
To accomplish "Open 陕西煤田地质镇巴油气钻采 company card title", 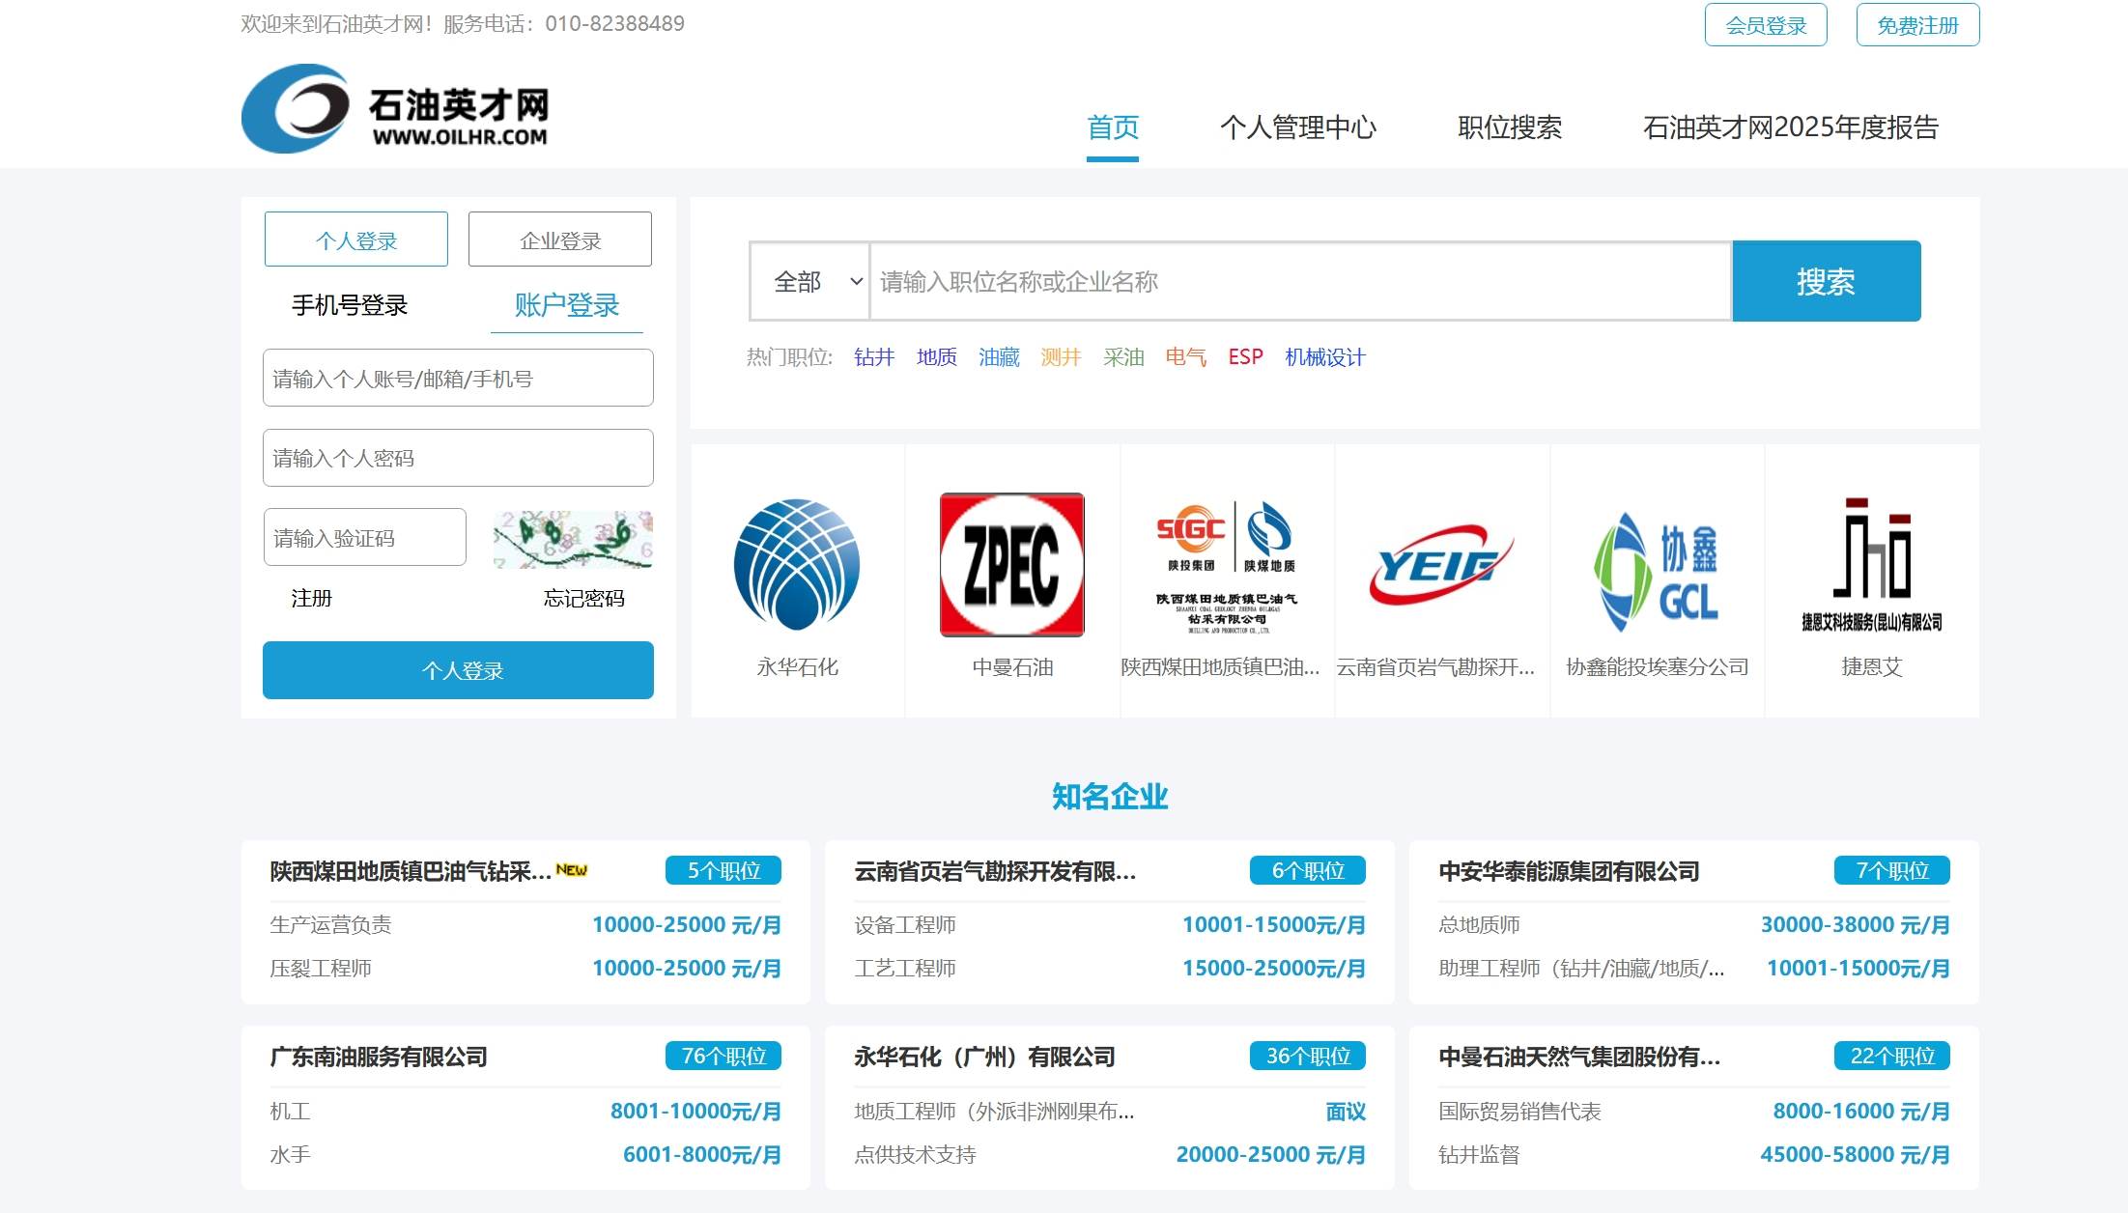I will (x=411, y=871).
